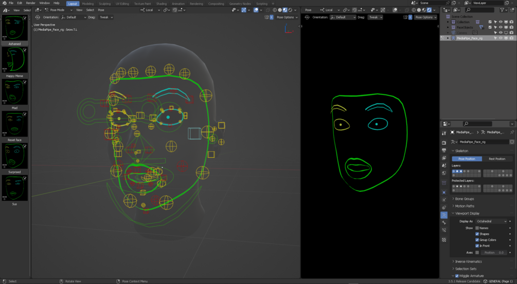
Task: Select the Happy Meme pose thumbnail
Action: point(14,60)
